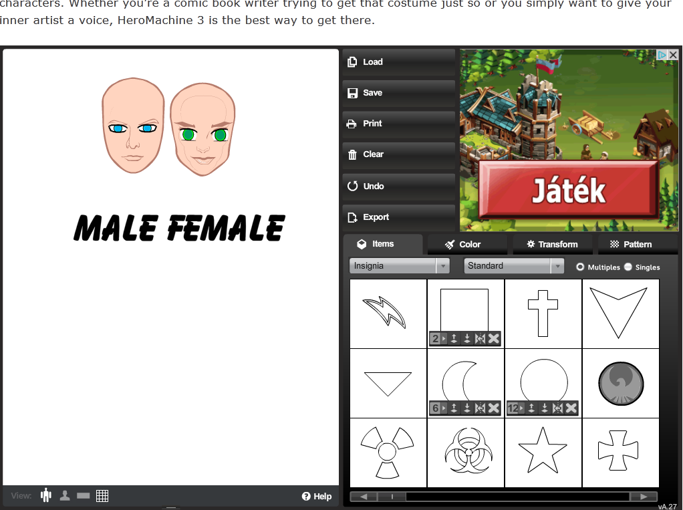Screen dimensions: 683x510
Task: Open the Standard set dropdown
Action: [x=514, y=266]
